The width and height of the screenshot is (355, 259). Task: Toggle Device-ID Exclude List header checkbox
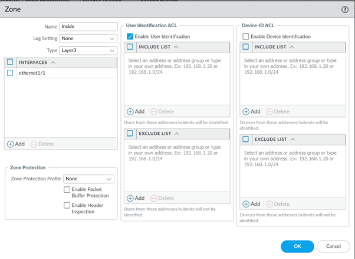pos(246,139)
